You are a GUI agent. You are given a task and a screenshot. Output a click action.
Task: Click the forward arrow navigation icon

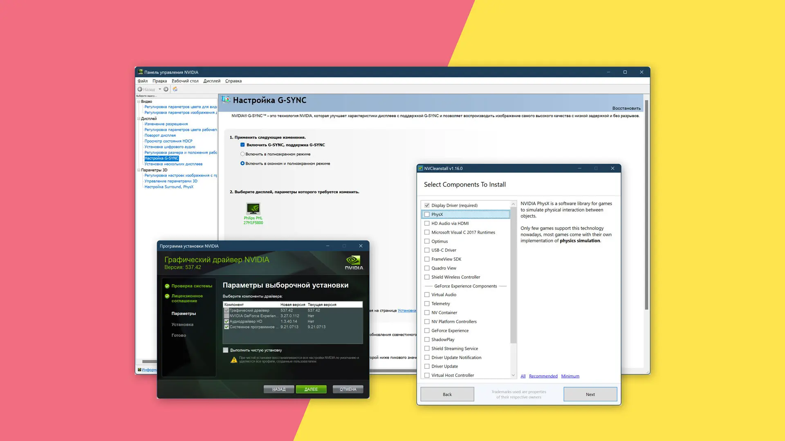click(x=166, y=89)
